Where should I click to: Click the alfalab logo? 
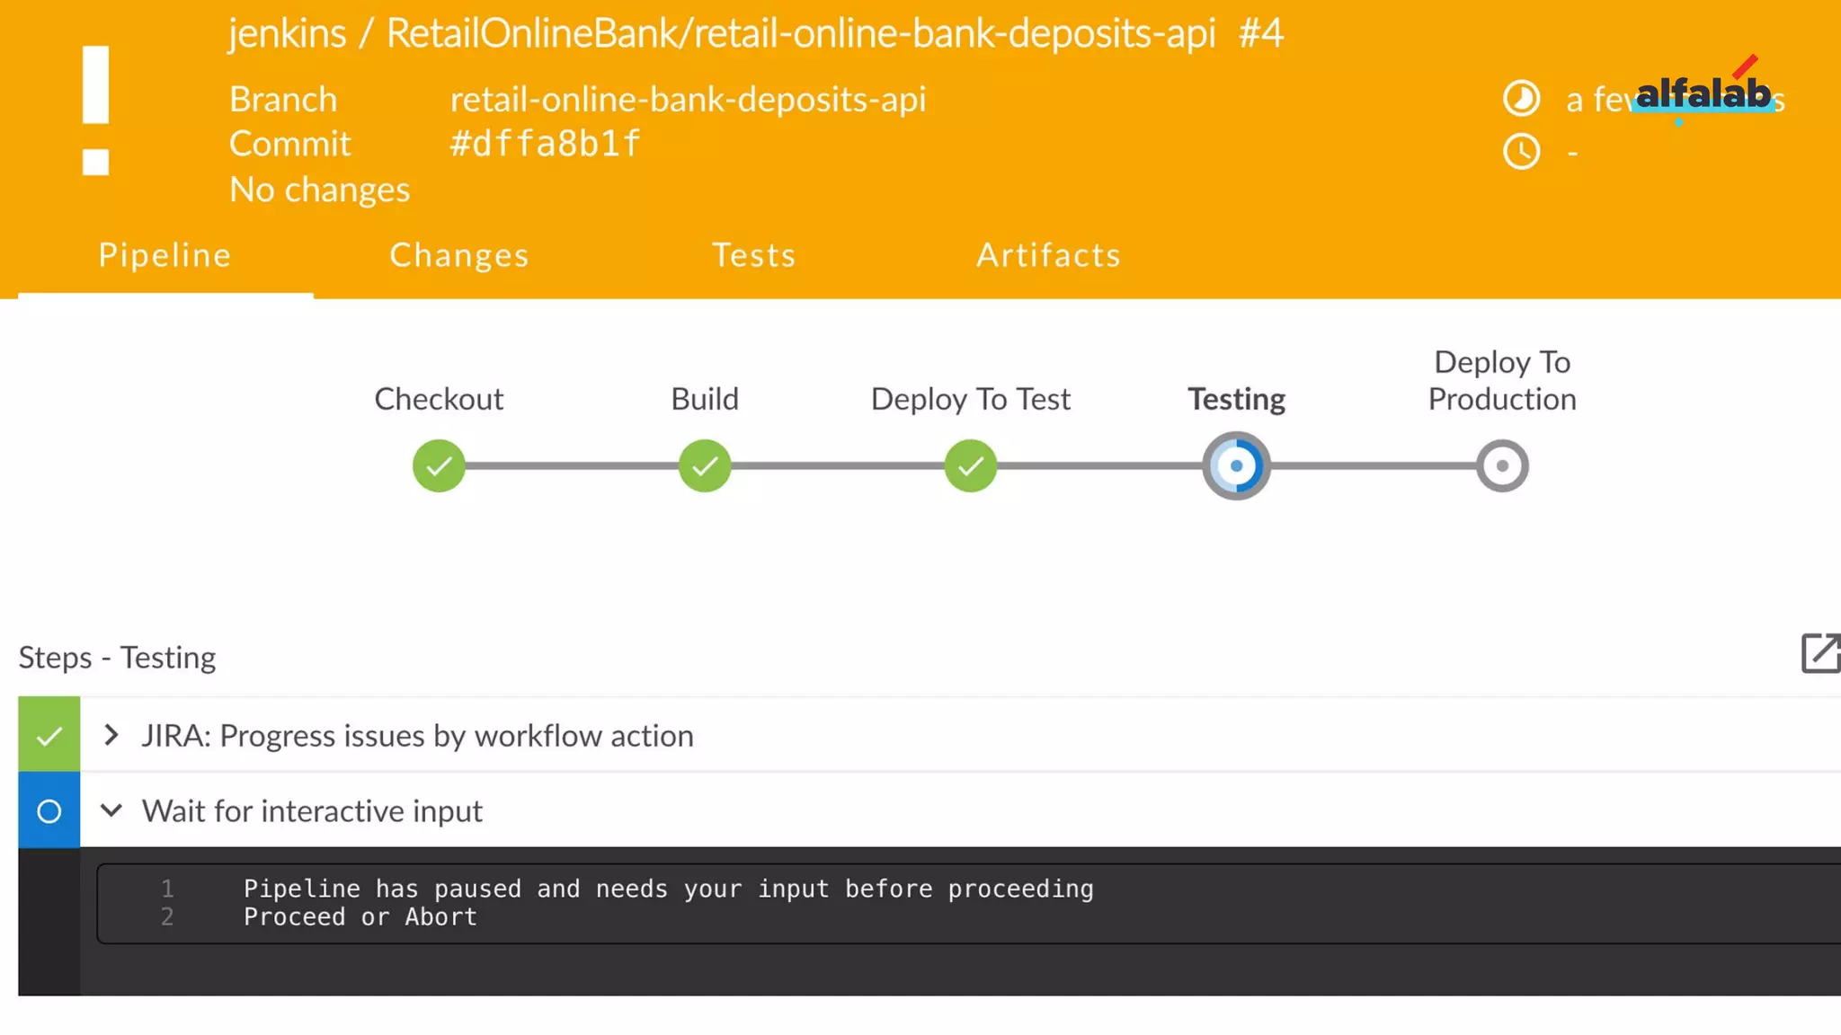[x=1703, y=93]
